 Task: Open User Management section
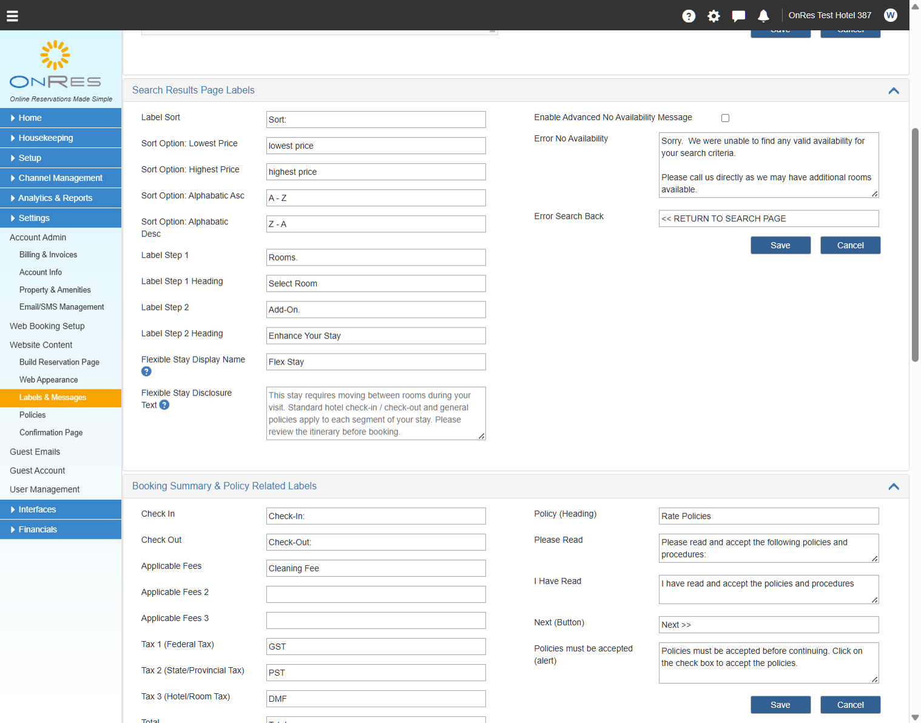coord(45,489)
